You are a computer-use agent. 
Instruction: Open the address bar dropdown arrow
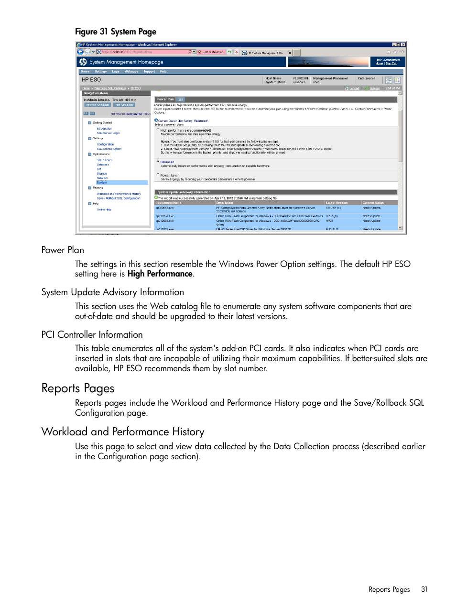tap(194, 52)
